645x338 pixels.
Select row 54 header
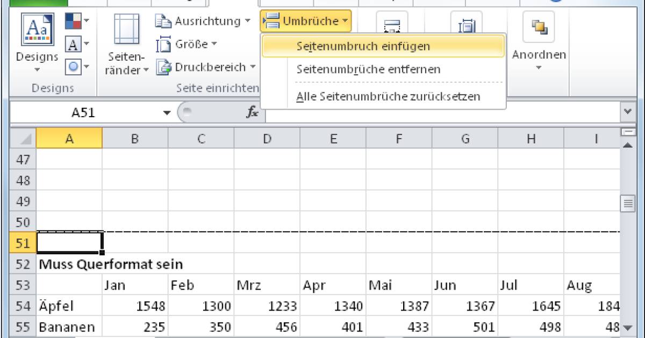click(x=23, y=306)
